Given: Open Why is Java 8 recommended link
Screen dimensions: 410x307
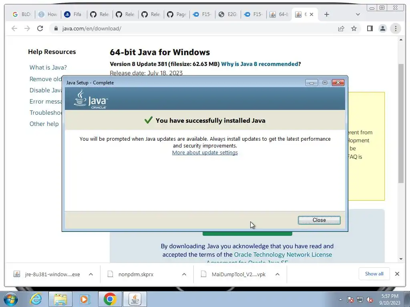Looking at the screenshot, I should click(x=259, y=64).
